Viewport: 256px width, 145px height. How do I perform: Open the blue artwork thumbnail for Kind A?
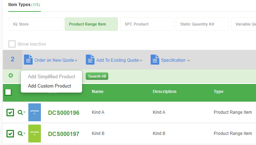coord(34,112)
